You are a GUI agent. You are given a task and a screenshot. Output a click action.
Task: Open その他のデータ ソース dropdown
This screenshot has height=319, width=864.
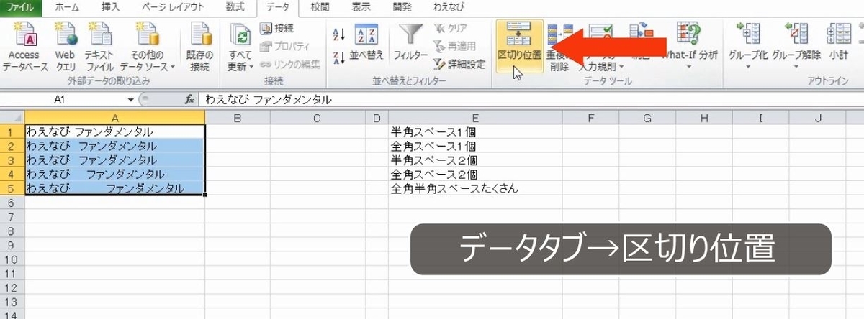(x=148, y=47)
